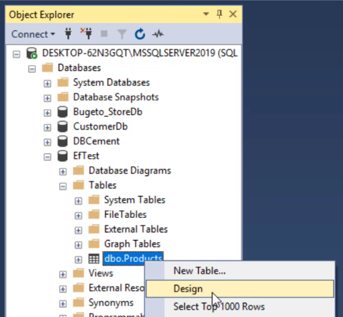
Task: Expand the Bugeto_StoreDb database
Action: (x=47, y=113)
